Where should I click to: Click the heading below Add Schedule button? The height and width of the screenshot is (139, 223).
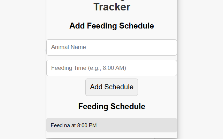click(111, 106)
